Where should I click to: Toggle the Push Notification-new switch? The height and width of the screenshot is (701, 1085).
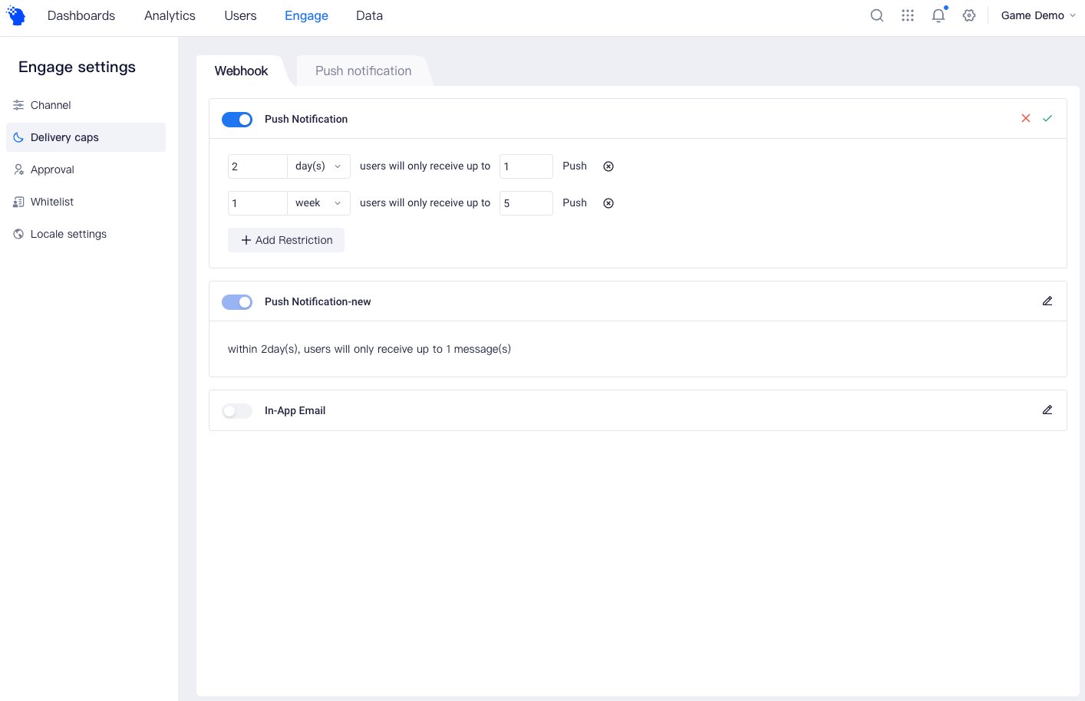click(x=237, y=302)
